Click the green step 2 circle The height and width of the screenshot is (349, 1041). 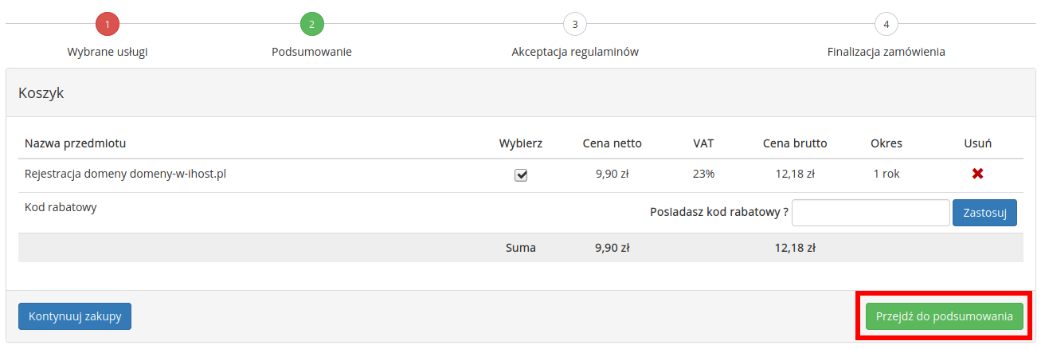(311, 24)
